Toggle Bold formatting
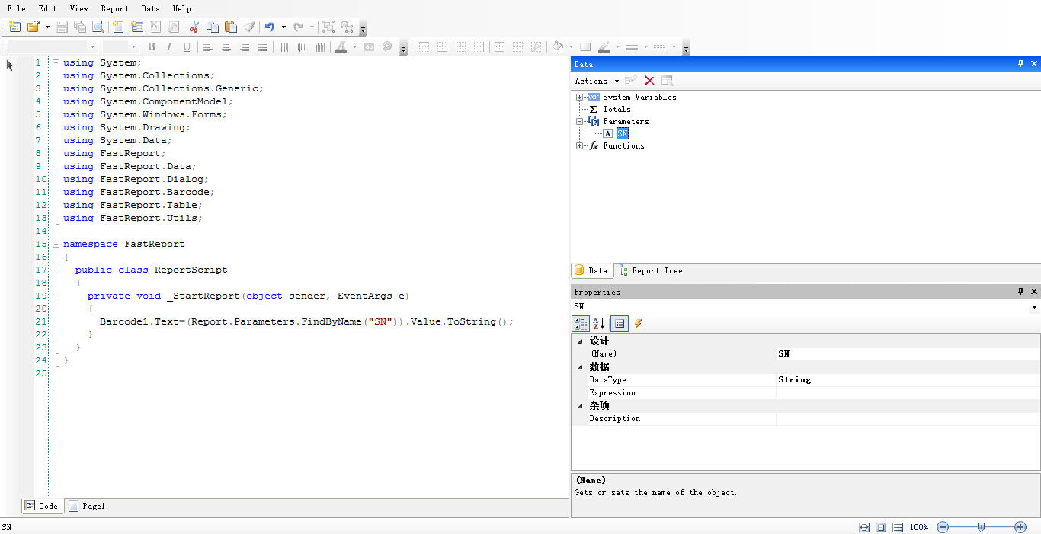 152,47
